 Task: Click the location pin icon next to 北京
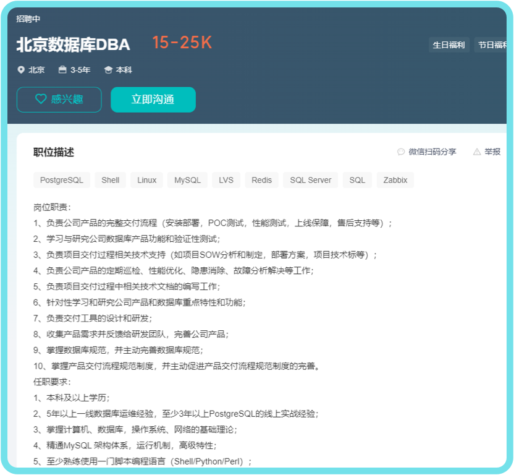click(20, 70)
